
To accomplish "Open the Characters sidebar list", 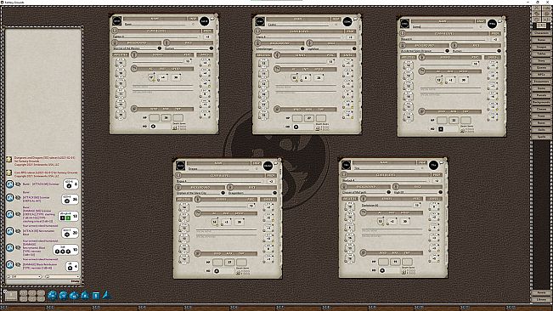I will (x=541, y=33).
